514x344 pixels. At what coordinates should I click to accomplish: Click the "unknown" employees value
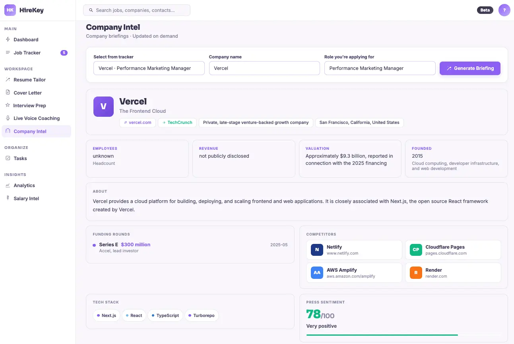[x=103, y=156]
